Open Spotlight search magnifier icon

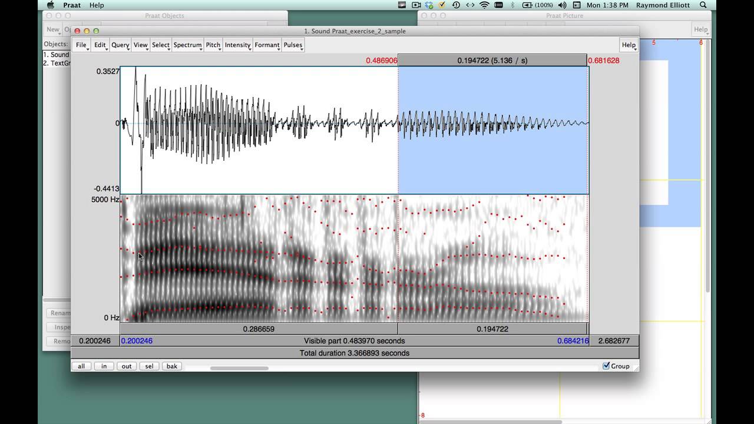(703, 5)
